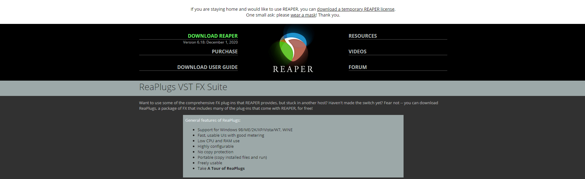Click 'Low CPU and RAM use' item
This screenshot has height=179, width=585.
pos(218,141)
